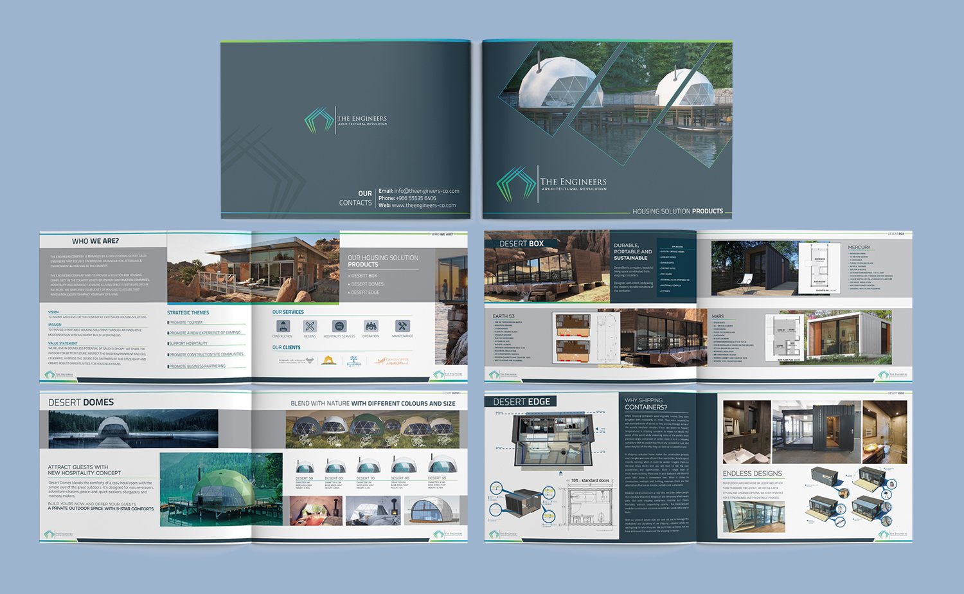Image resolution: width=964 pixels, height=594 pixels.
Task: Click the large 'WHO WE ARE?' heading
Action: 95,241
